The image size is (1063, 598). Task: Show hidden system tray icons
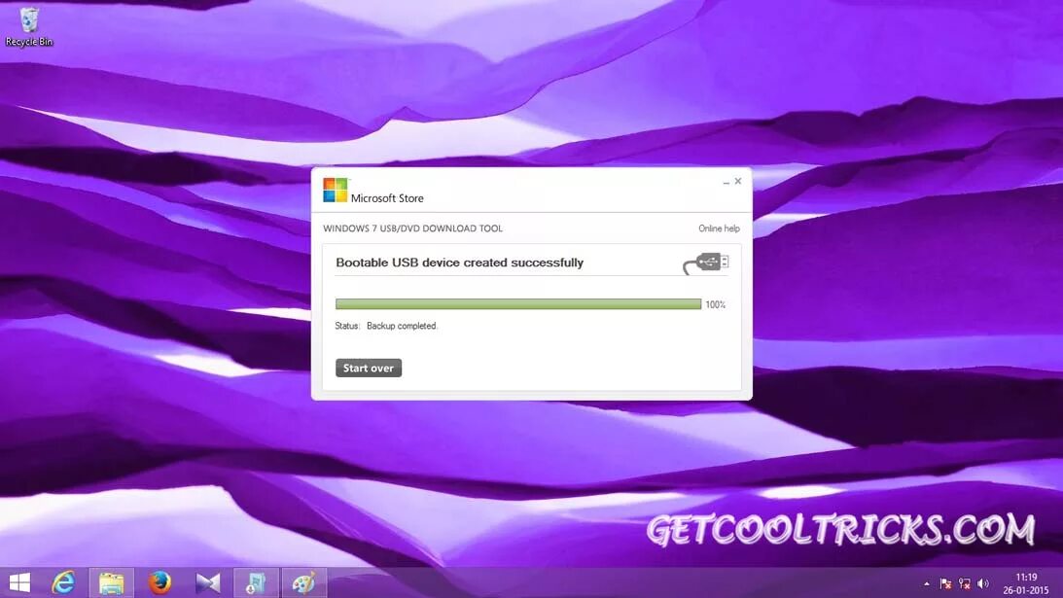coord(926,583)
